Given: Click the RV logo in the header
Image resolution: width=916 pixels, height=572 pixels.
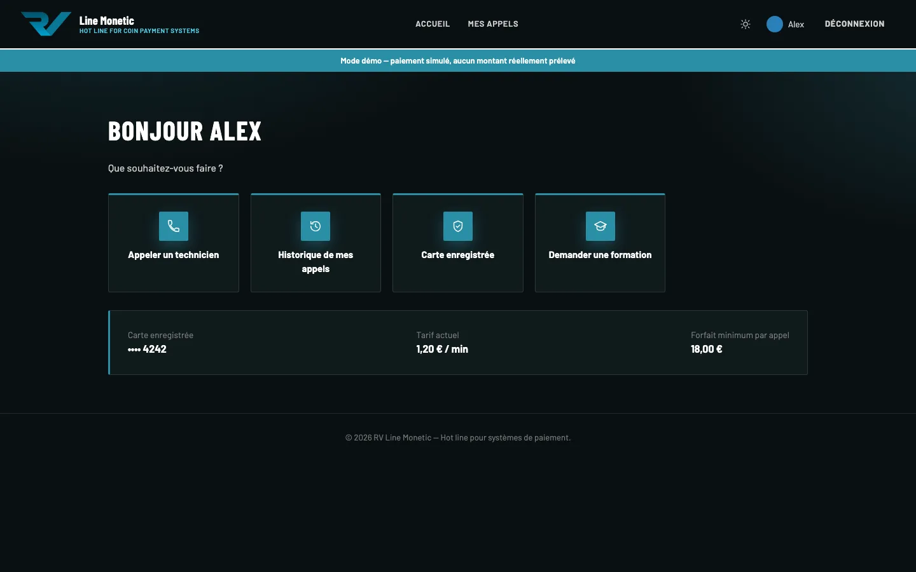Looking at the screenshot, I should coord(46,24).
